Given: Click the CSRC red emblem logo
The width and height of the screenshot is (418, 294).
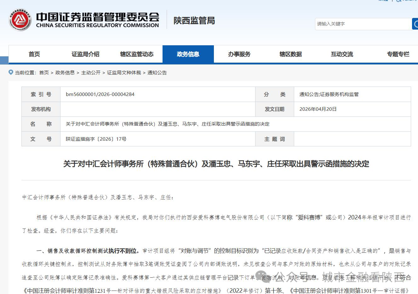Looking at the screenshot, I should coord(20,20).
